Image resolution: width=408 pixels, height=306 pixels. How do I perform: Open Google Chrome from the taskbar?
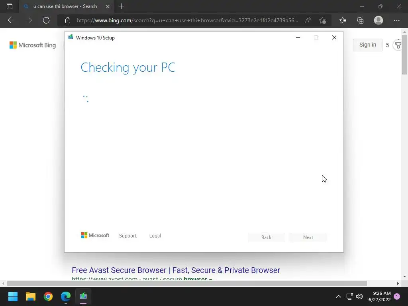point(48,296)
